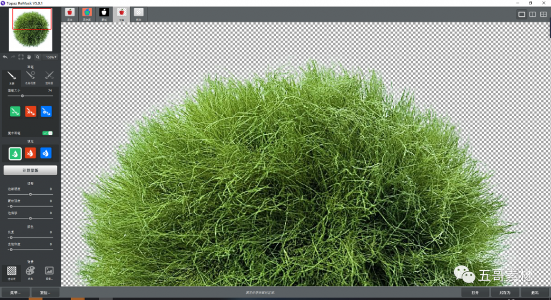Switch to the keep result view tab

point(122,14)
